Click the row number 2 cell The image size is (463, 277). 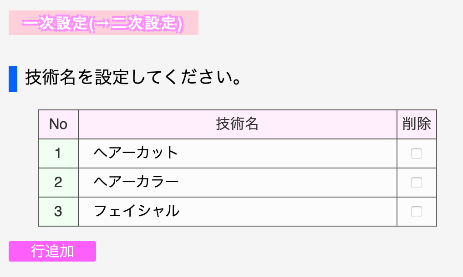(x=58, y=183)
